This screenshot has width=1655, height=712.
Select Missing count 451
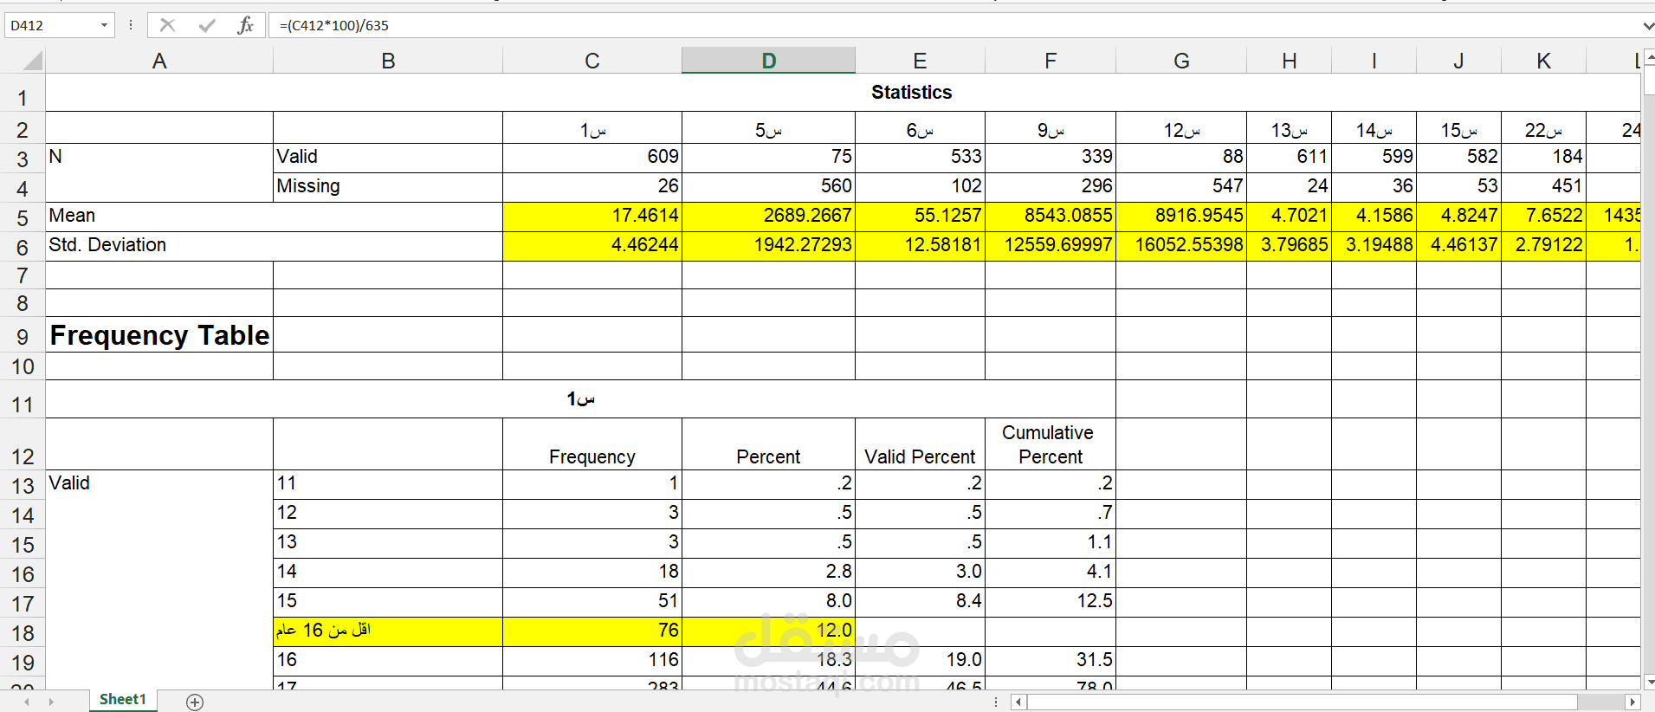point(1543,187)
